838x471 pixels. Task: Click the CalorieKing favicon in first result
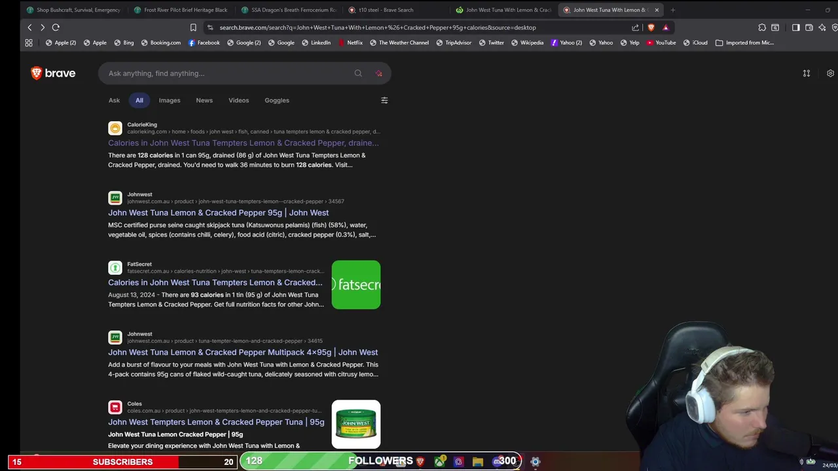[x=115, y=128]
